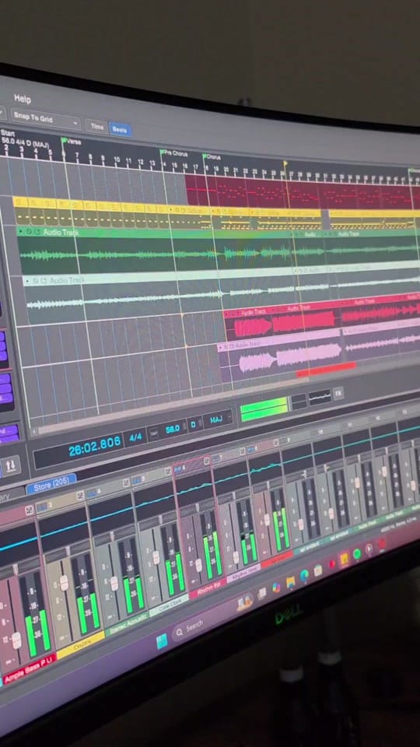Toggle expand icon on mixer channel 5
This screenshot has height=747, width=420.
pos(168,472)
